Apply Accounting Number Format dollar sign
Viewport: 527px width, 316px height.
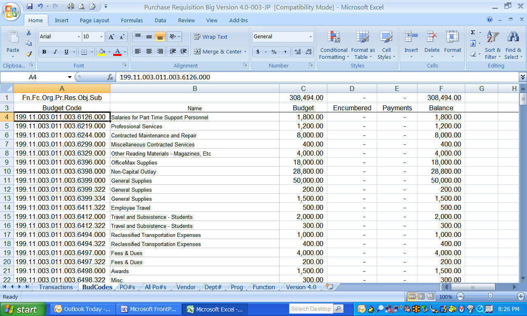(258, 52)
